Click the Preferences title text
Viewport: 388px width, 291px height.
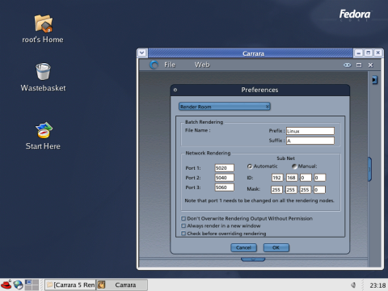tap(259, 90)
